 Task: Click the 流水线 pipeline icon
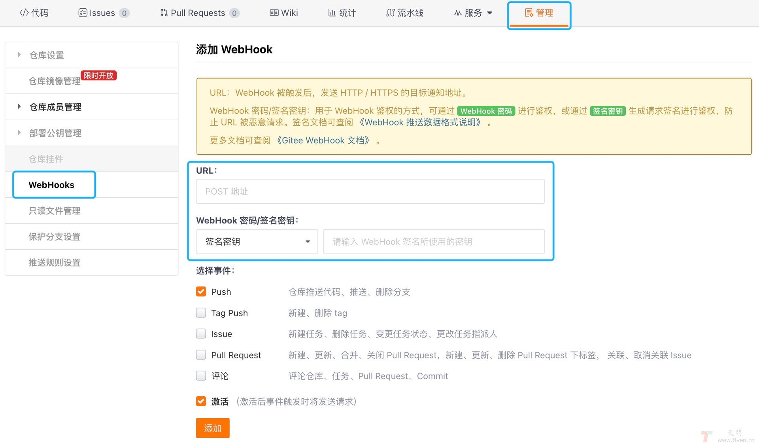391,13
